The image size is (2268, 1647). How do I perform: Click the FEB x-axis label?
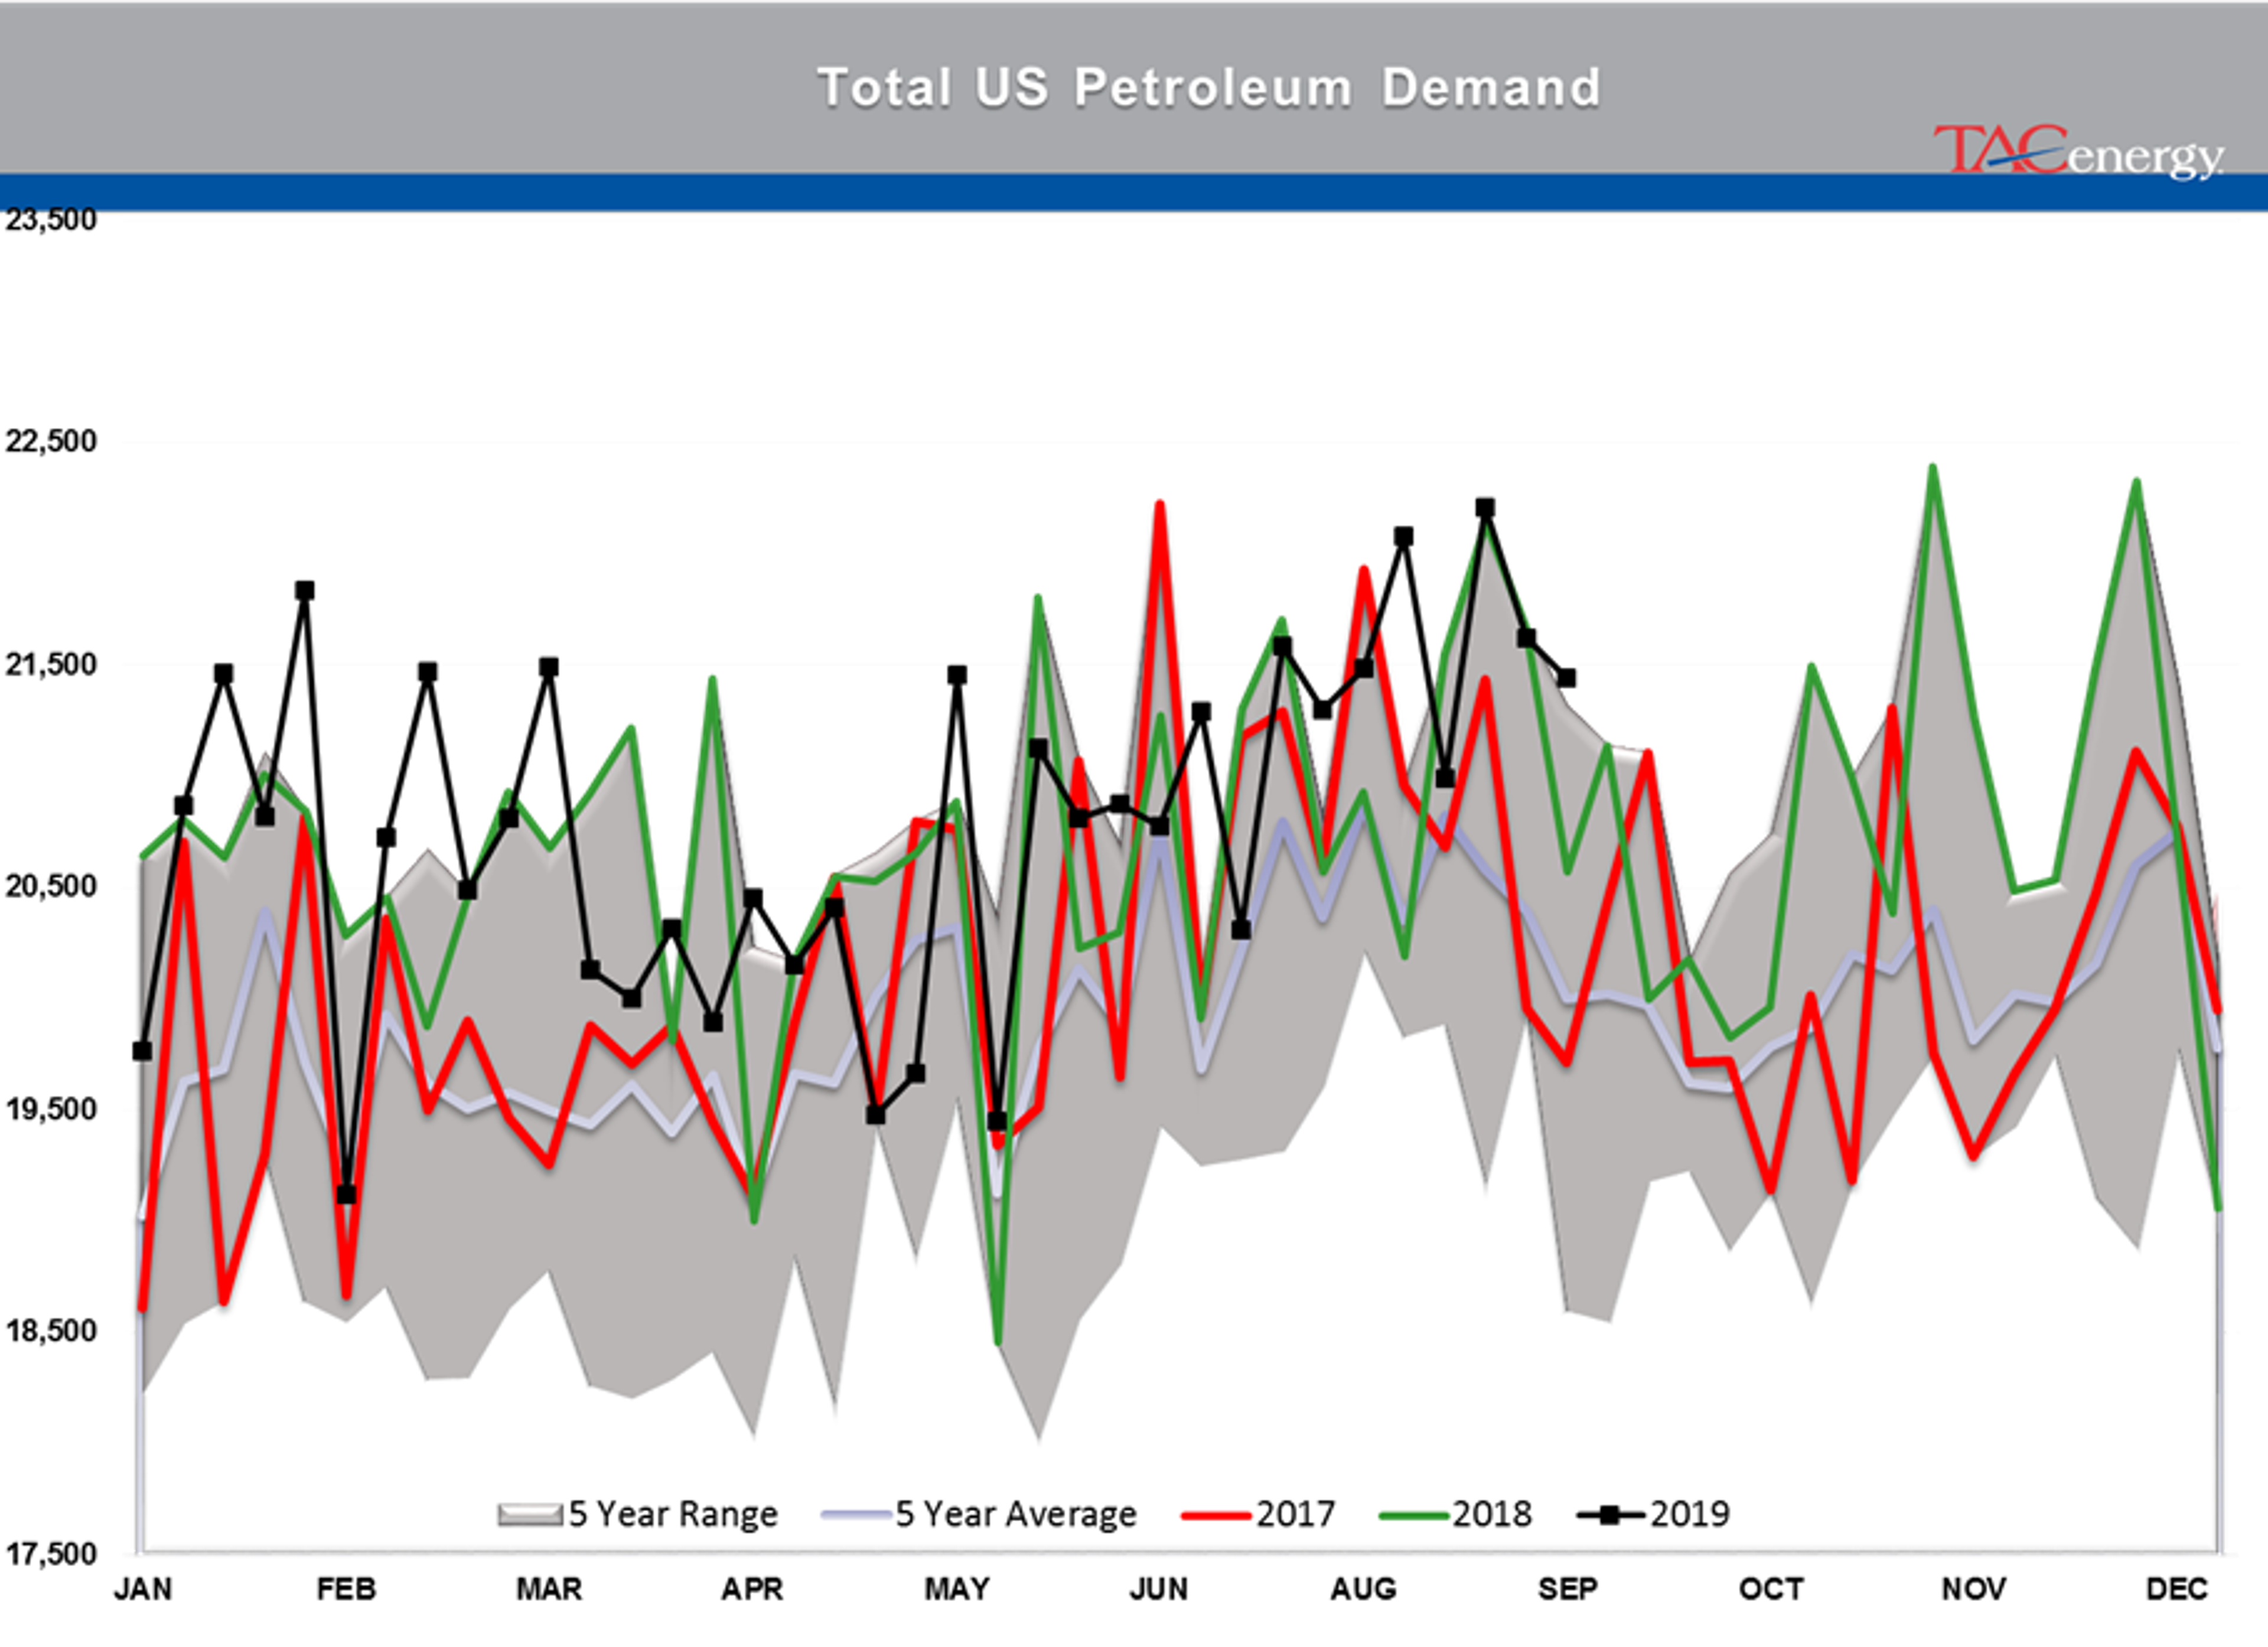[x=346, y=1589]
